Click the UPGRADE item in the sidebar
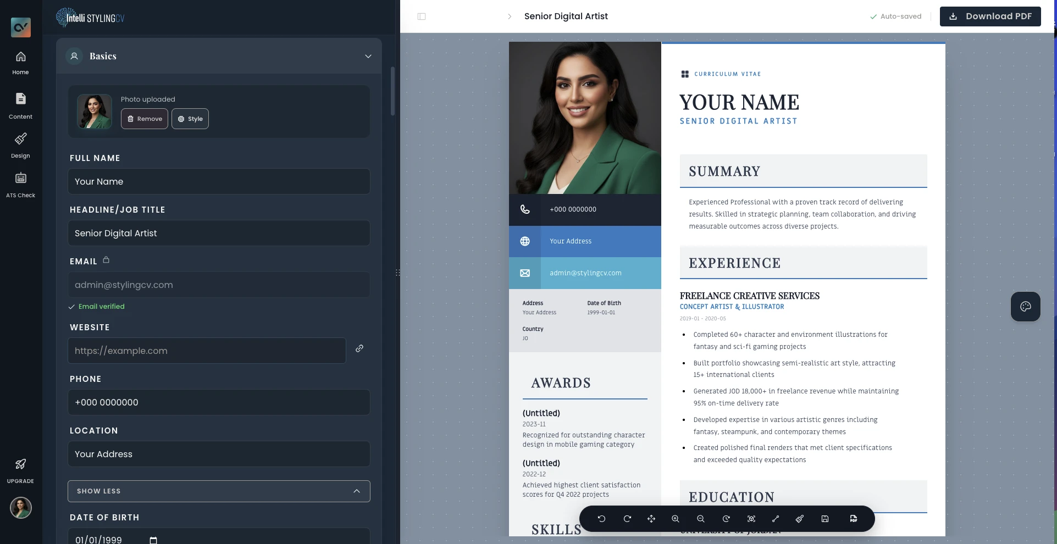This screenshot has width=1057, height=544. (x=20, y=470)
